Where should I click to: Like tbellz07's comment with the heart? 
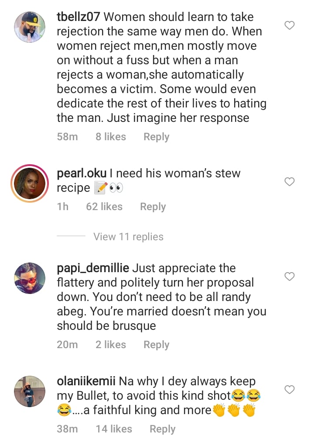289,26
